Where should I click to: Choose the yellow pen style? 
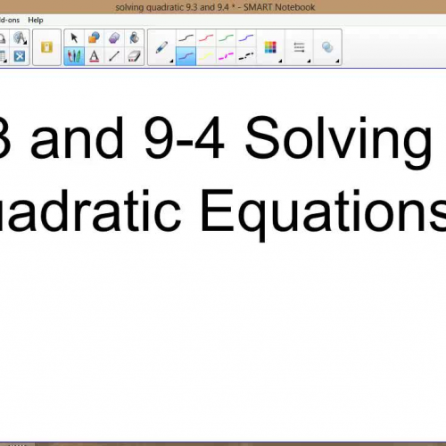pyautogui.click(x=206, y=56)
